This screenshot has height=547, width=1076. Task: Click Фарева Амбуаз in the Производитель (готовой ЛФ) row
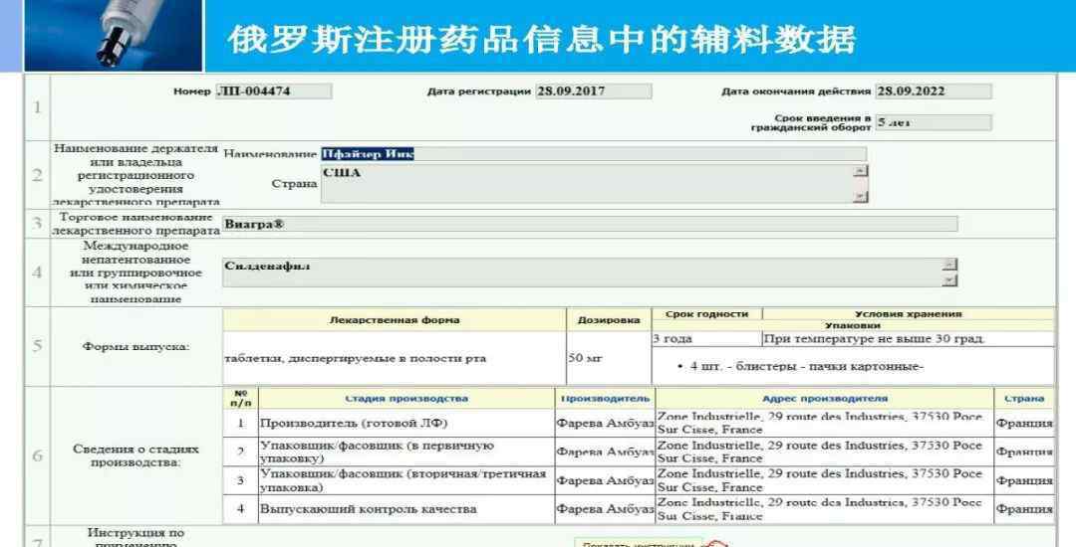coord(606,423)
